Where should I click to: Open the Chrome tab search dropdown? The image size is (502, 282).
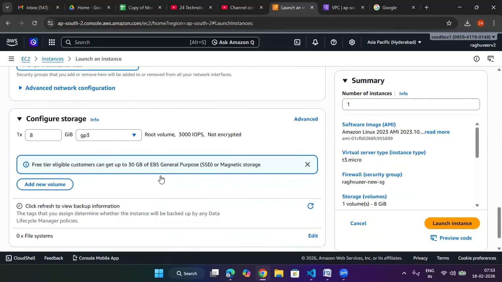[7, 7]
